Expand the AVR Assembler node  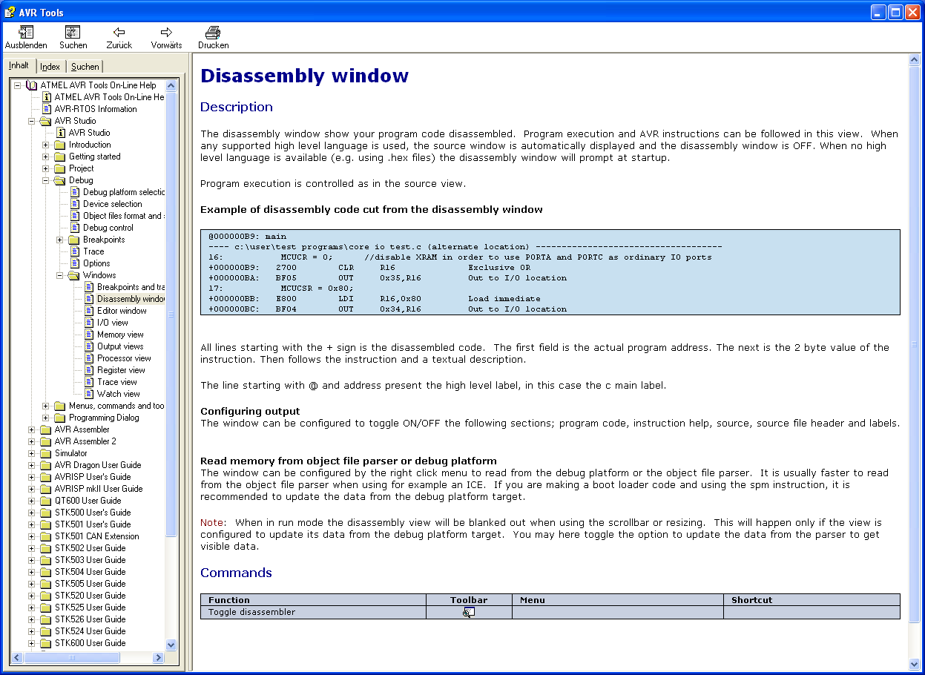click(x=32, y=429)
